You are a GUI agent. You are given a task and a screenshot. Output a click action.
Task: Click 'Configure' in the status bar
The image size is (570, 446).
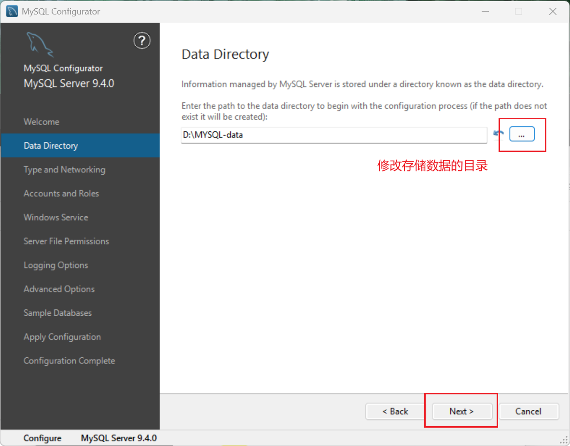tap(42, 438)
